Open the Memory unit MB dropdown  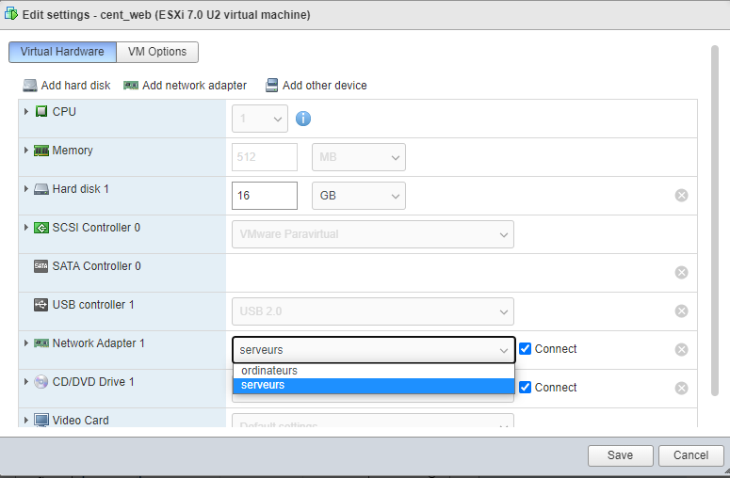359,157
